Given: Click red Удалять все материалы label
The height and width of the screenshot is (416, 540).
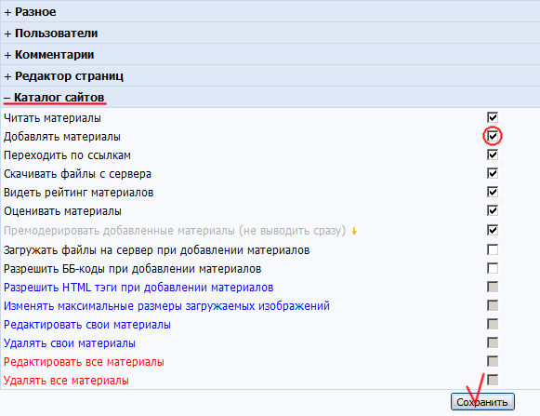Looking at the screenshot, I should point(66,381).
